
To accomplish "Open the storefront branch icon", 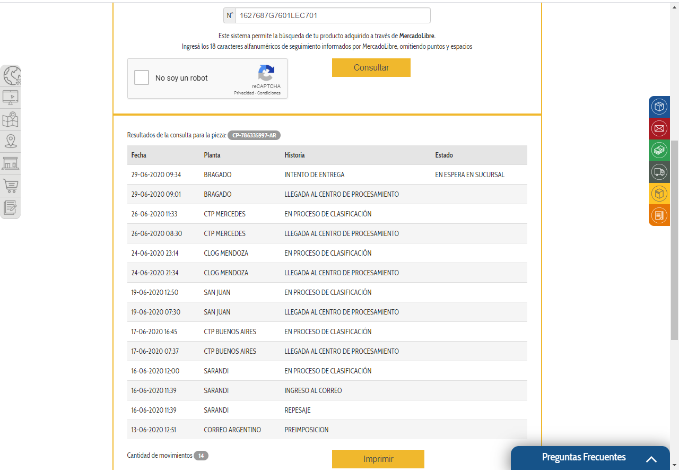I will [x=11, y=163].
